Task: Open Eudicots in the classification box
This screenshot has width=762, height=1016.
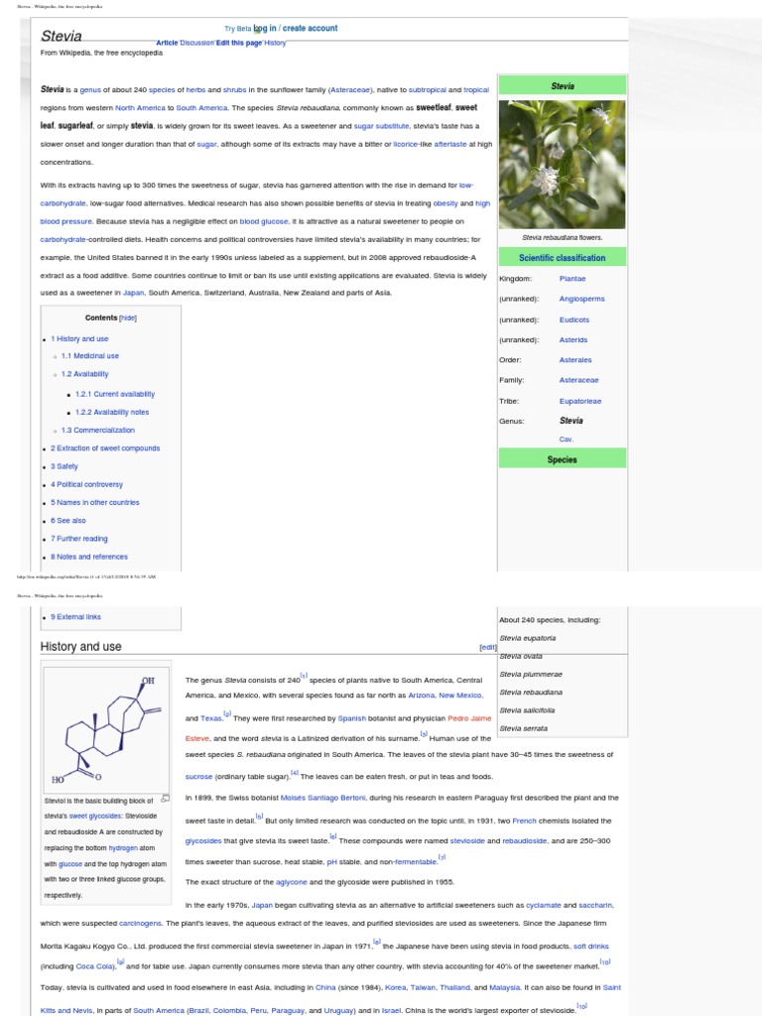Action: (574, 320)
